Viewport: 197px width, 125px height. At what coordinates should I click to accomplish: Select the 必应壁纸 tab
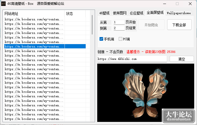tap(136, 13)
